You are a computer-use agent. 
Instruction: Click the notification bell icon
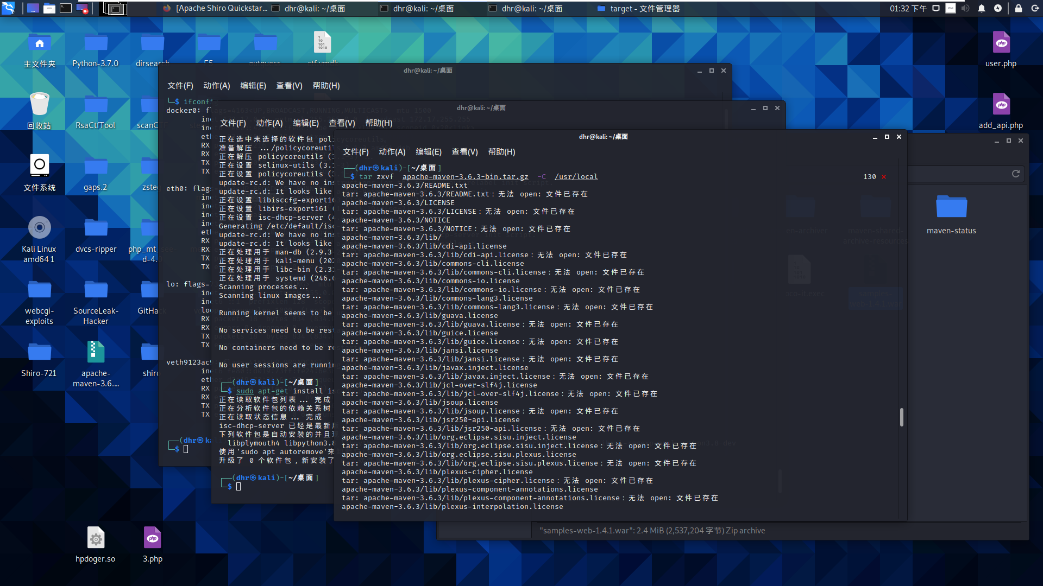[982, 8]
